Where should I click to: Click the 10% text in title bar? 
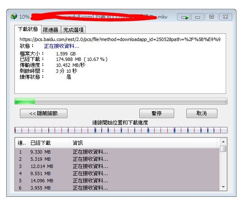[24, 17]
